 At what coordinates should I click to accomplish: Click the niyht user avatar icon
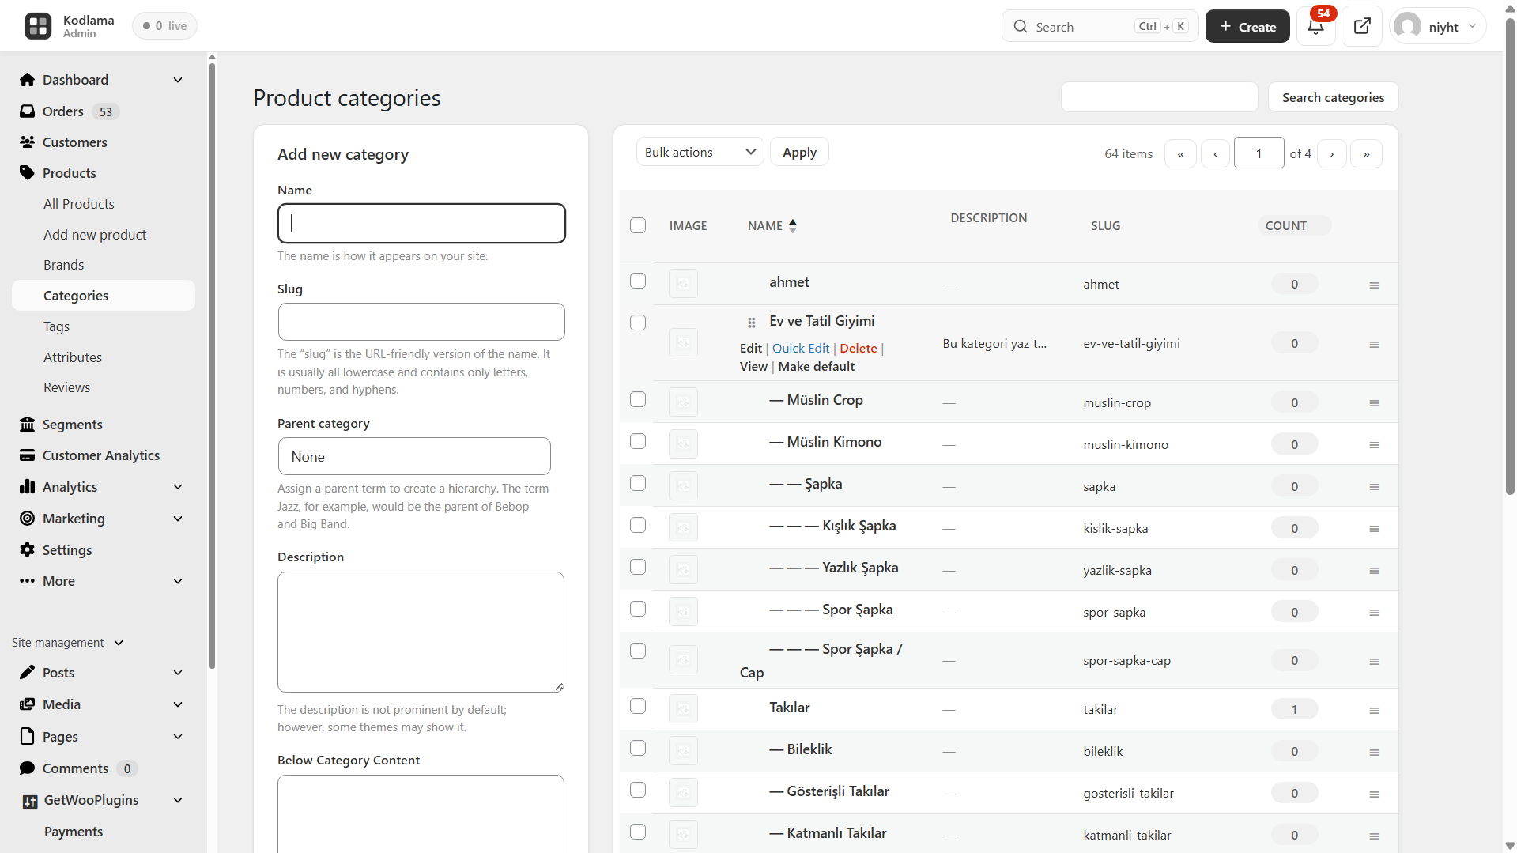(1408, 26)
